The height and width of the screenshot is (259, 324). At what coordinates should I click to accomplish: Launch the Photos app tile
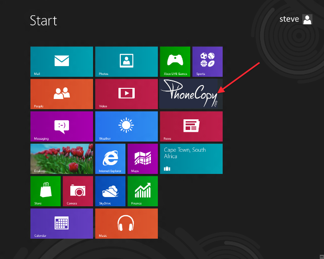[x=126, y=62]
